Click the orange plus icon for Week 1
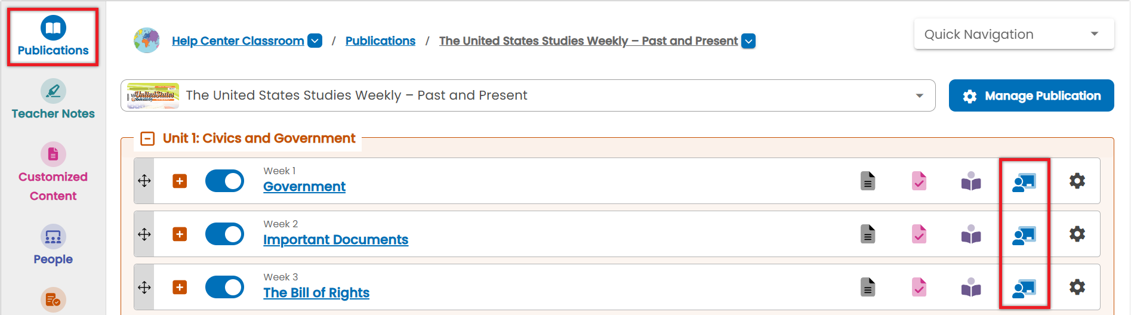 (x=180, y=181)
